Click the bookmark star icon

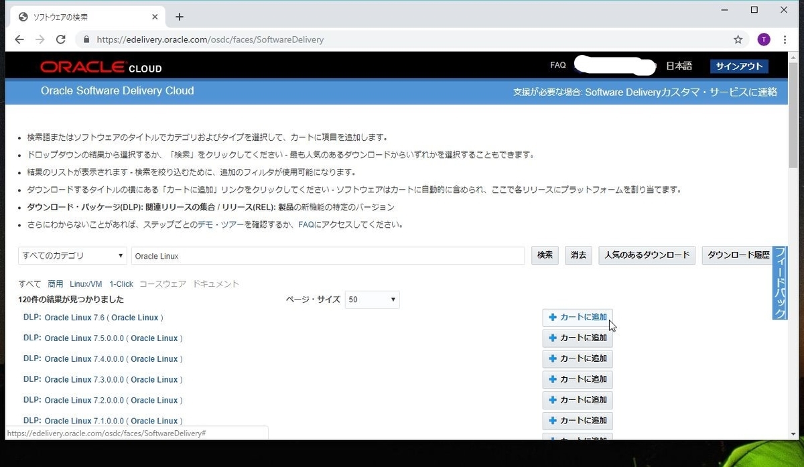738,40
